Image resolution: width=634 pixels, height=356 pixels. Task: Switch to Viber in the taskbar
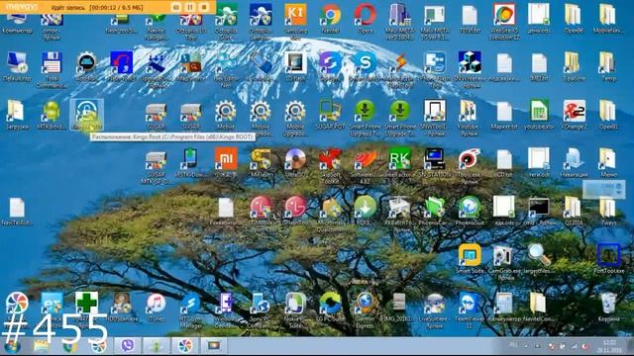click(128, 346)
